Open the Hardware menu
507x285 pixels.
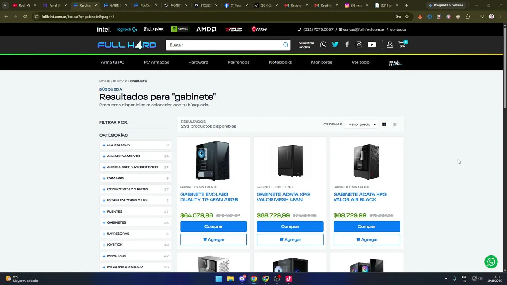point(198,62)
